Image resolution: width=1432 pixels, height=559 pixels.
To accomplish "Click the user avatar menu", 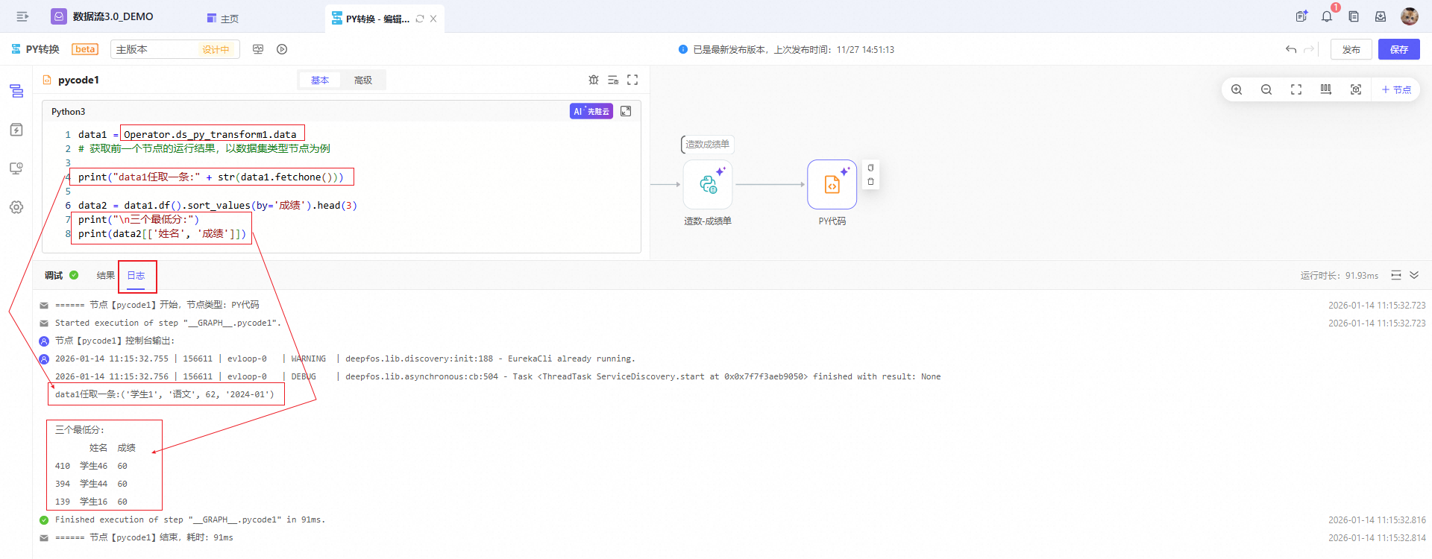I will 1409,16.
